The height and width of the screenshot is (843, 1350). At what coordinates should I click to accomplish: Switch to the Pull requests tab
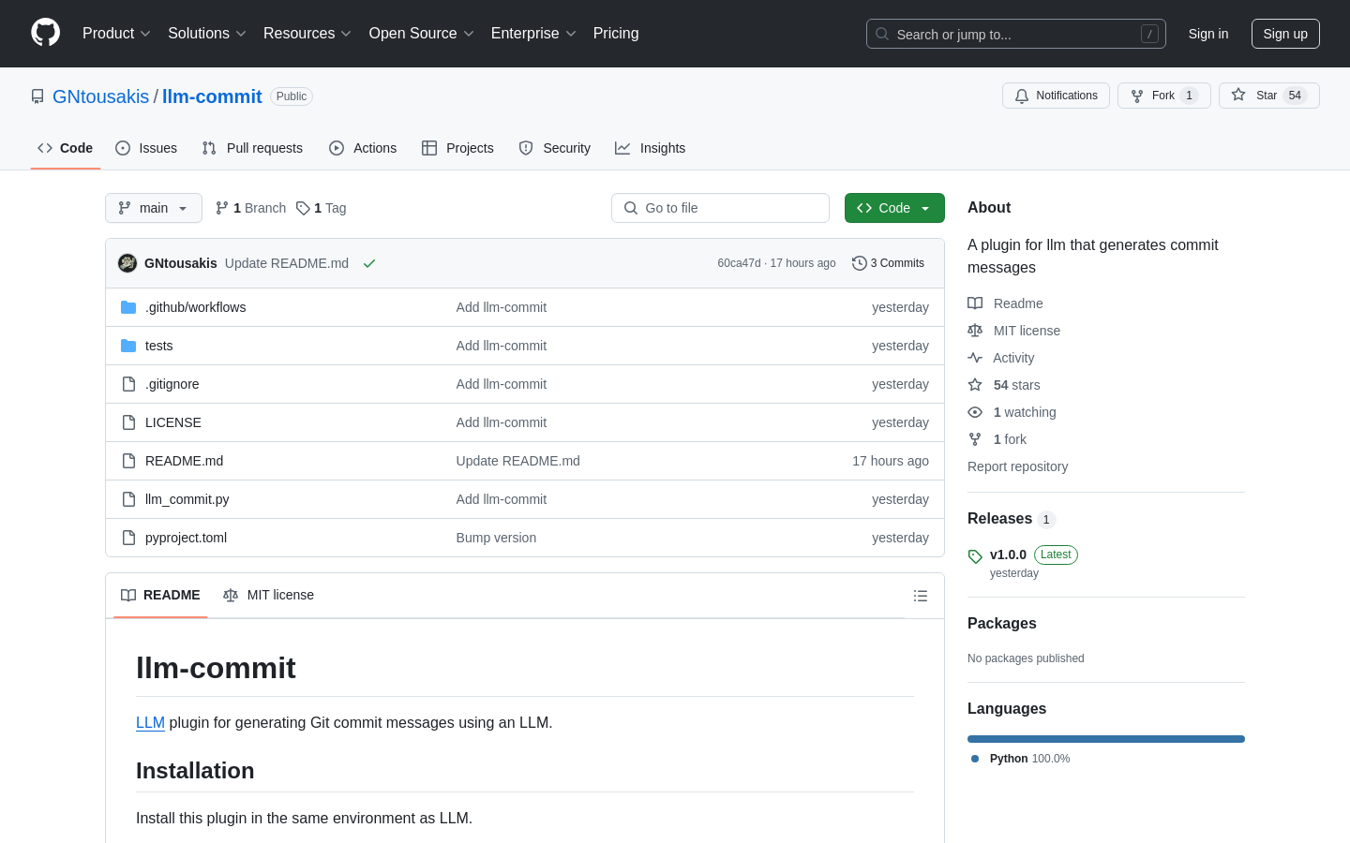coord(252,148)
